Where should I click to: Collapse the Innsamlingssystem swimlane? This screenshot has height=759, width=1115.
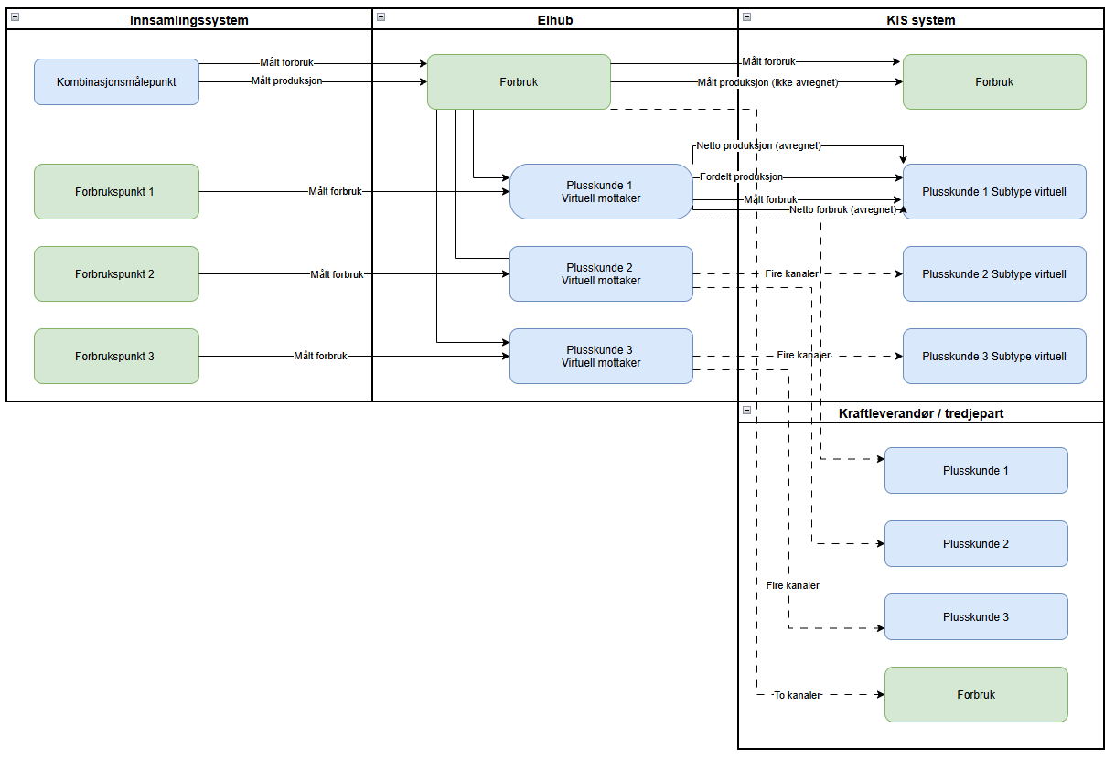(15, 16)
